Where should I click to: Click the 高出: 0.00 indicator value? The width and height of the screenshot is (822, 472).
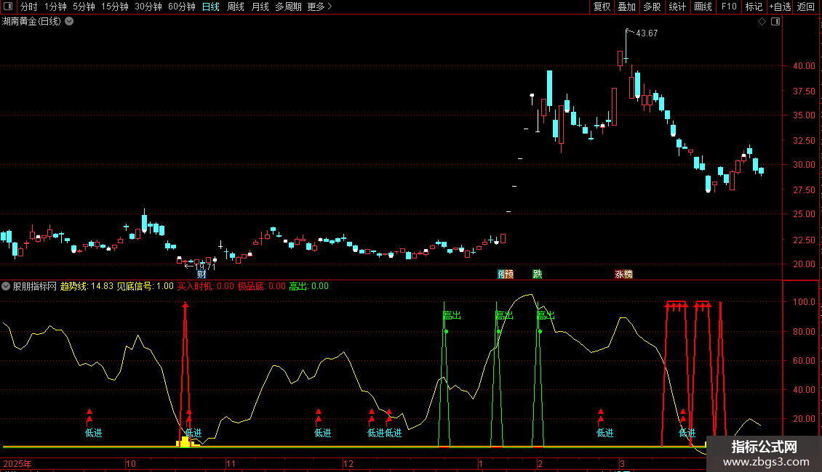(308, 286)
